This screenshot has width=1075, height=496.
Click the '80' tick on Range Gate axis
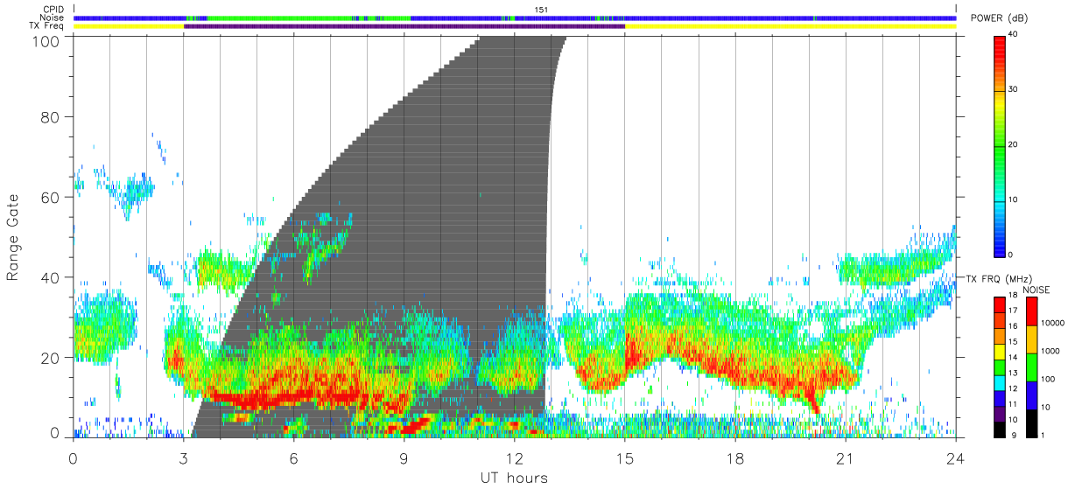[x=51, y=116]
